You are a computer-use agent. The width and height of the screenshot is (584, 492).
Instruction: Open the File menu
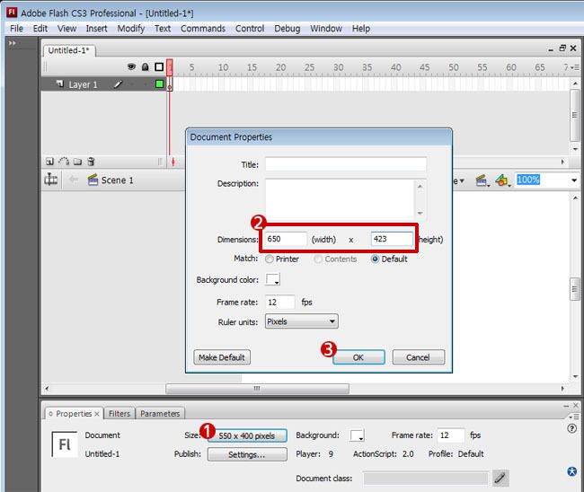16,29
